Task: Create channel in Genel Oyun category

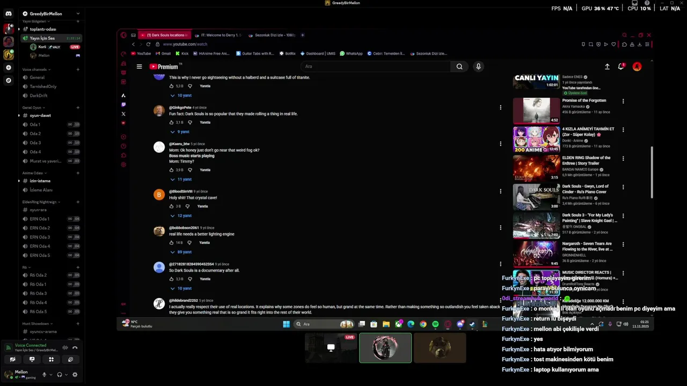Action: click(78, 108)
